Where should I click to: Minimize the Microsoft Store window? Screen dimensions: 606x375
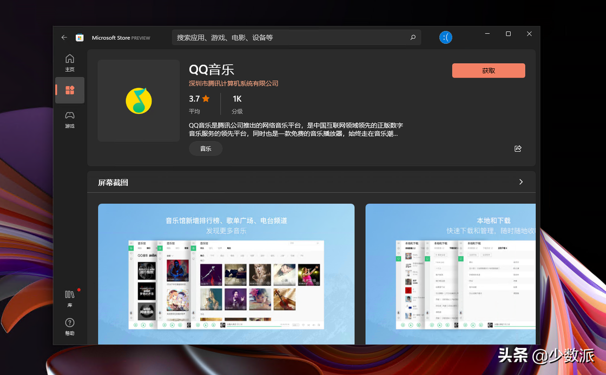pos(488,34)
